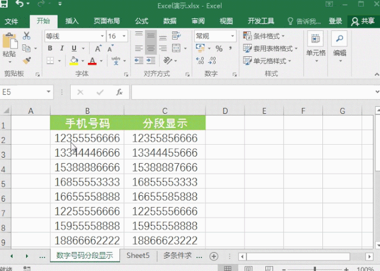Click next sheet navigation arrow
380x271 pixels.
[x=27, y=256]
